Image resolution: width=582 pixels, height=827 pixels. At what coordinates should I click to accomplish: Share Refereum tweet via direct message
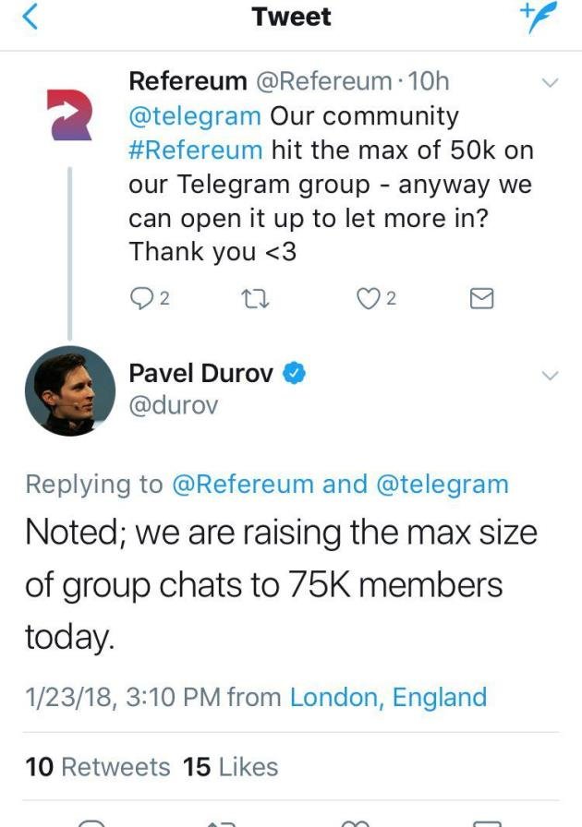point(481,298)
